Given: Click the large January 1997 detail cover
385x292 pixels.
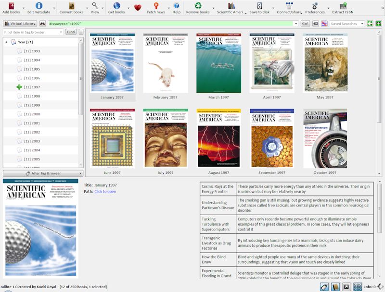Looking at the screenshot, I should (40, 228).
